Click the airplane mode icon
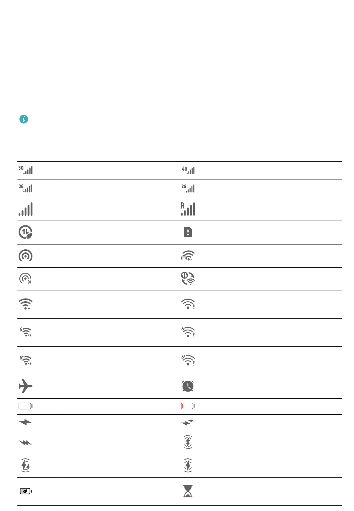 pyautogui.click(x=25, y=386)
